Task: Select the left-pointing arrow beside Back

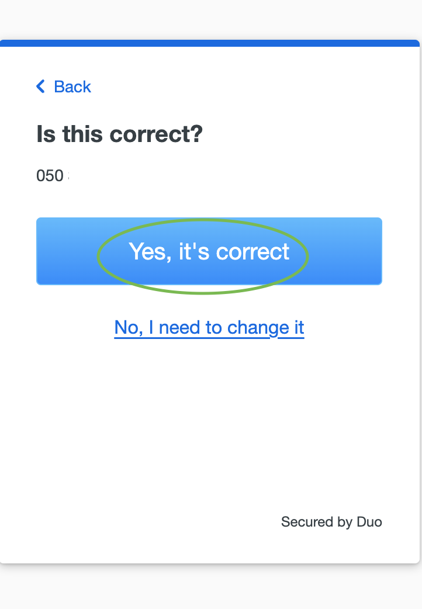Action: click(40, 86)
